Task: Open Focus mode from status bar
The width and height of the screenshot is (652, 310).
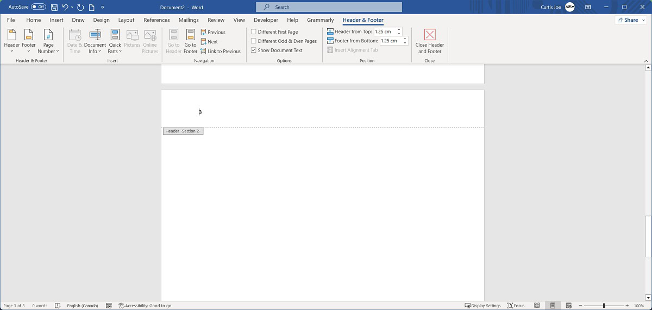Action: click(x=516, y=306)
